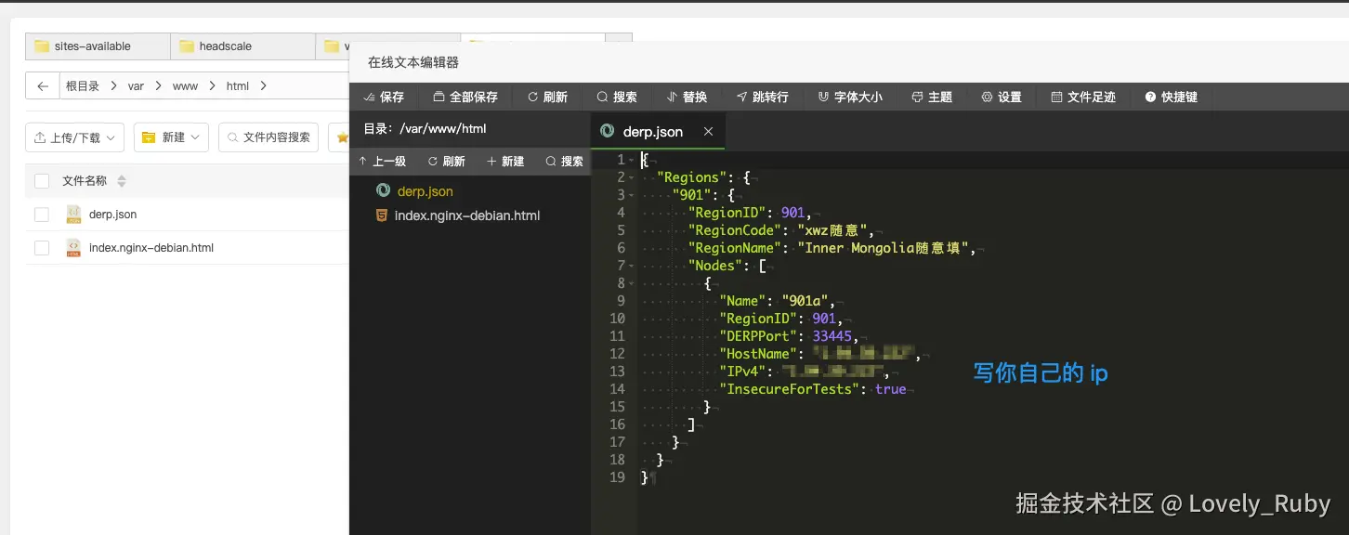
Task: Click index.nginx-debian.html file icon in list
Action: coord(73,248)
